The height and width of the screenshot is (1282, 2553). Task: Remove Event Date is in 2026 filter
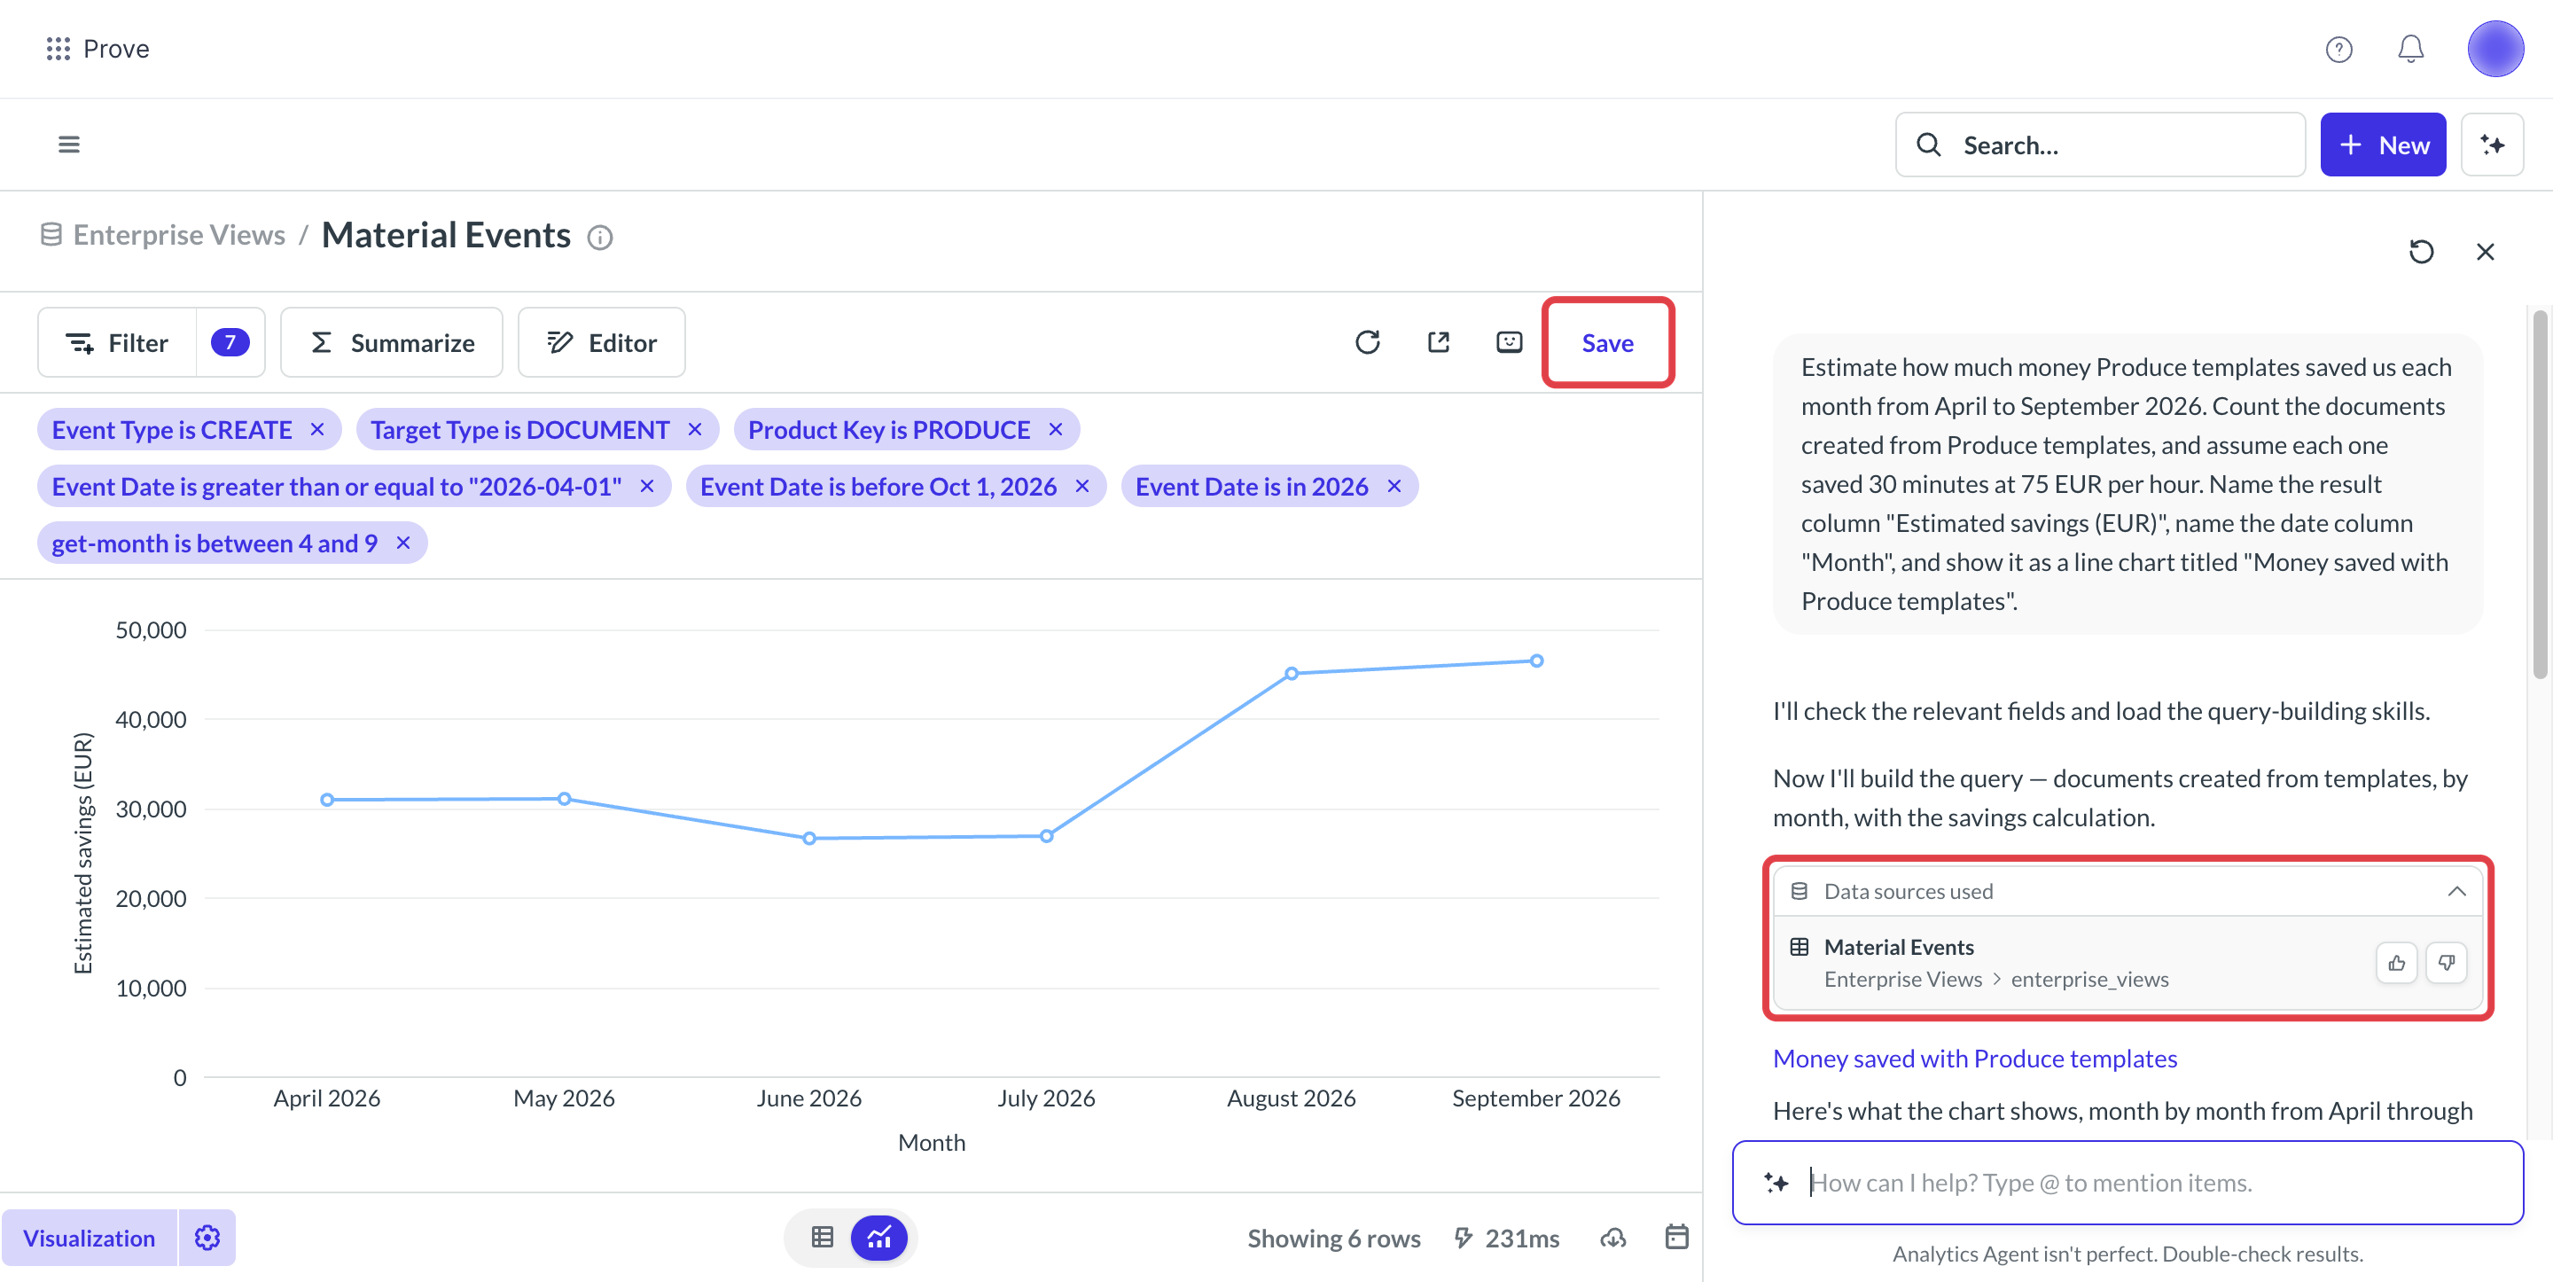coord(1394,486)
